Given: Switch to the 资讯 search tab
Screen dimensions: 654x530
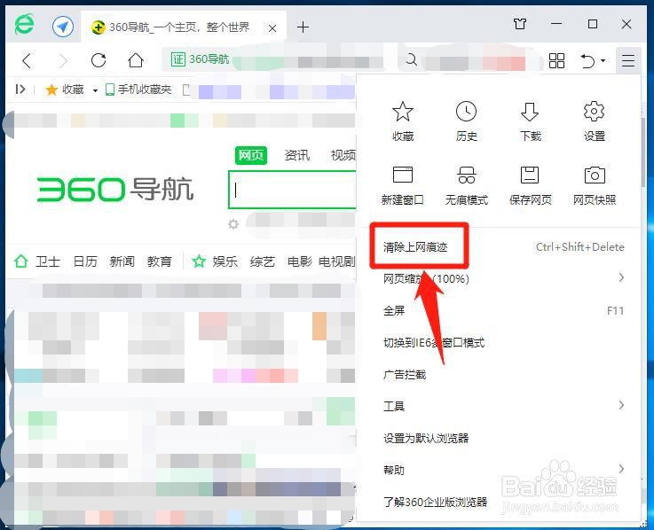Looking at the screenshot, I should click(297, 155).
